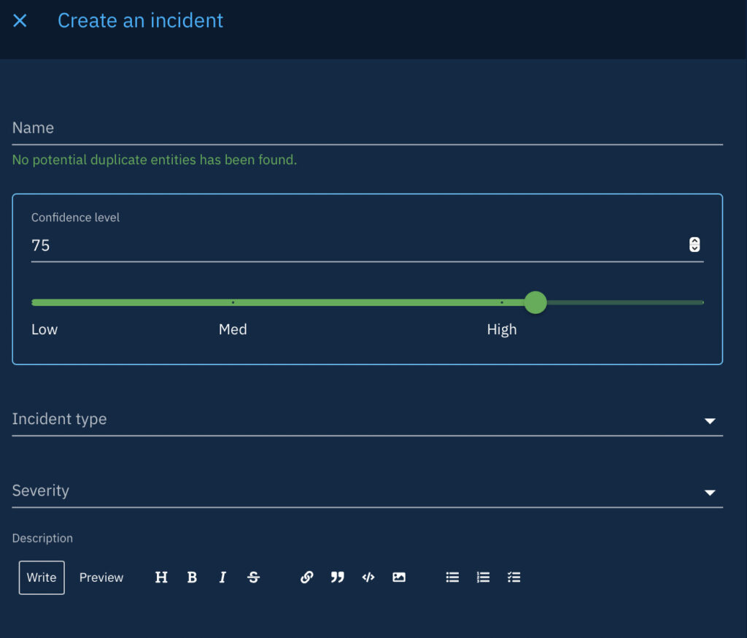Toggle strikethrough text formatting
The image size is (747, 638).
point(253,577)
